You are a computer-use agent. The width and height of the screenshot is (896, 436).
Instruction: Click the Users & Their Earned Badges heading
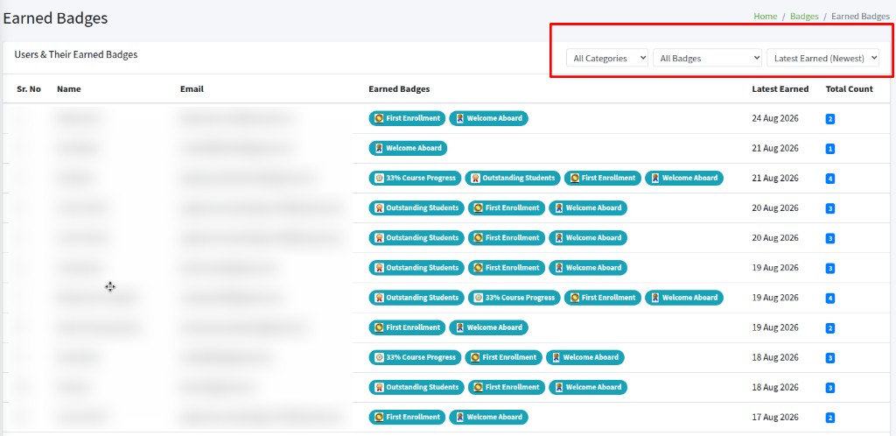[76, 55]
